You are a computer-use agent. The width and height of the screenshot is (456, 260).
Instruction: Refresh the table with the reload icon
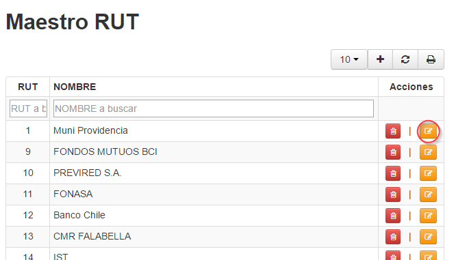point(405,59)
